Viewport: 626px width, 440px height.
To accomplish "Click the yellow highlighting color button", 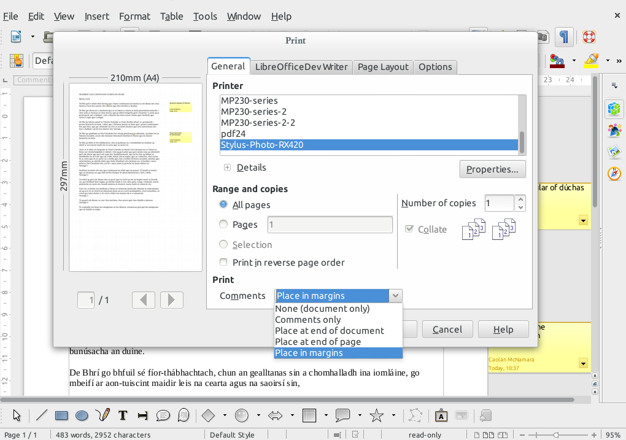I will pyautogui.click(x=591, y=60).
